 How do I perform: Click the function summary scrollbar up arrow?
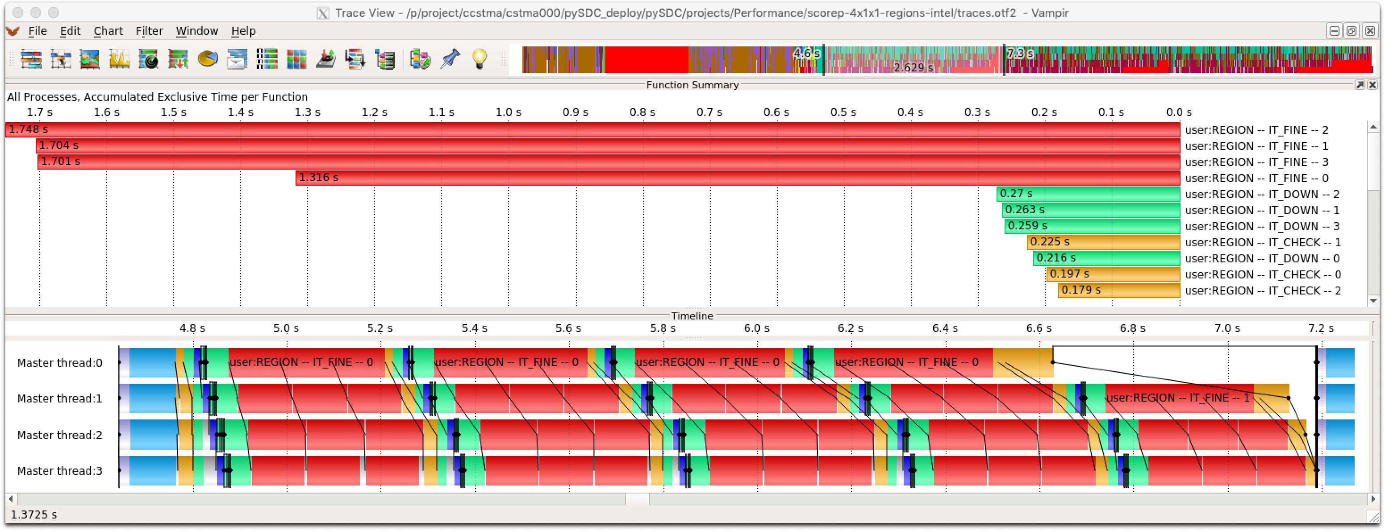pyautogui.click(x=1373, y=127)
